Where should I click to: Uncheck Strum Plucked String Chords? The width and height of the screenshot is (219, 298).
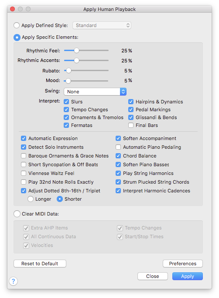click(118, 182)
